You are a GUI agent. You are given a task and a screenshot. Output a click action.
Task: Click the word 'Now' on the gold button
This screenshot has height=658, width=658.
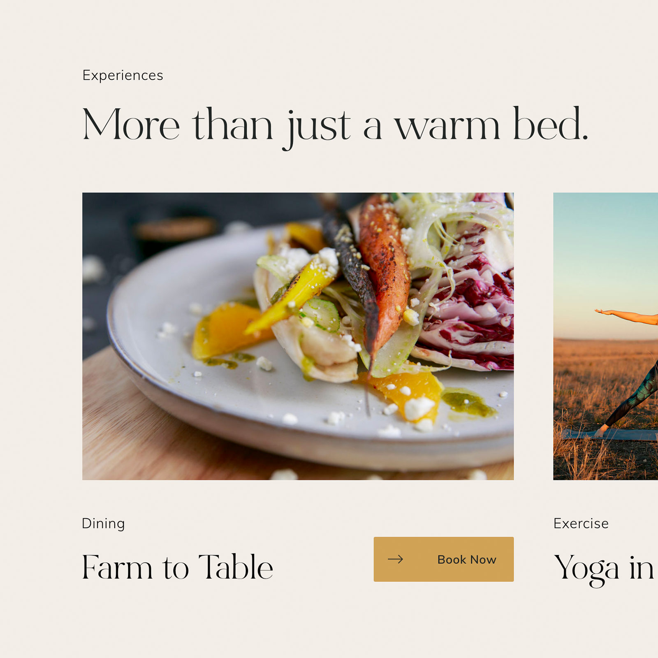point(483,560)
